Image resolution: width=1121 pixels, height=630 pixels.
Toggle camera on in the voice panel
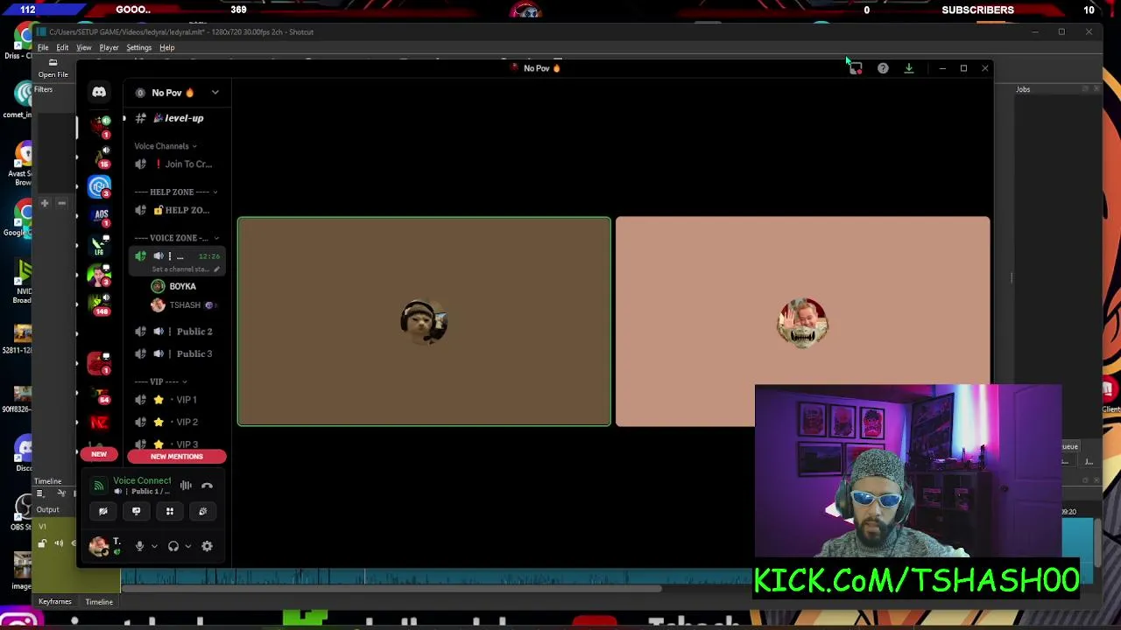pyautogui.click(x=103, y=511)
